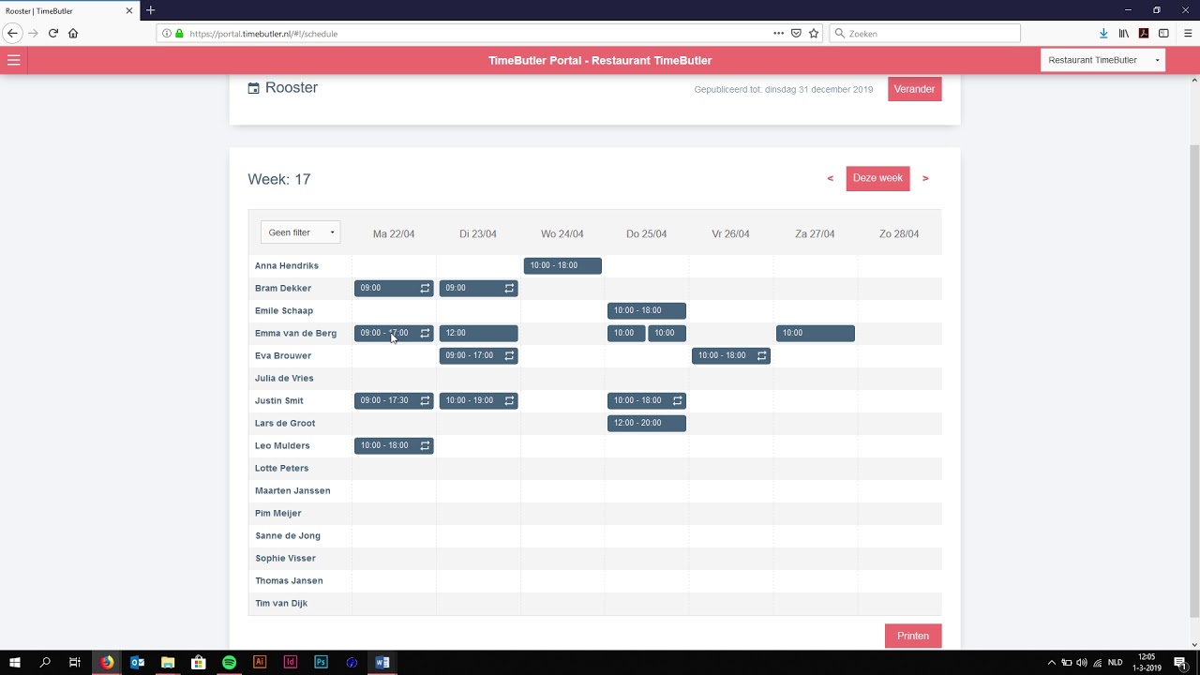The image size is (1200, 675).
Task: Open Emma van de Berg's Tuesday 12:00 shift
Action: (x=478, y=333)
